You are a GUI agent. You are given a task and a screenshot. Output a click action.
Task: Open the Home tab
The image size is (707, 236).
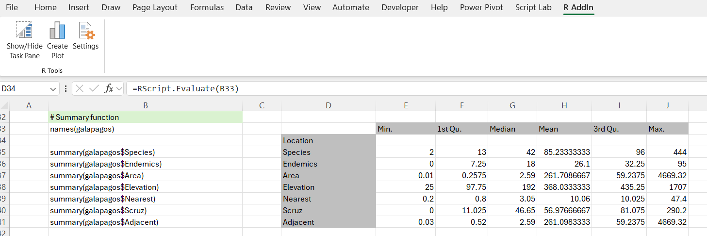click(46, 7)
